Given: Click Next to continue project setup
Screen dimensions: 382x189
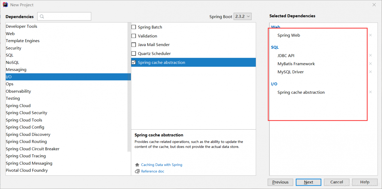Looking at the screenshot, I should pyautogui.click(x=309, y=182).
